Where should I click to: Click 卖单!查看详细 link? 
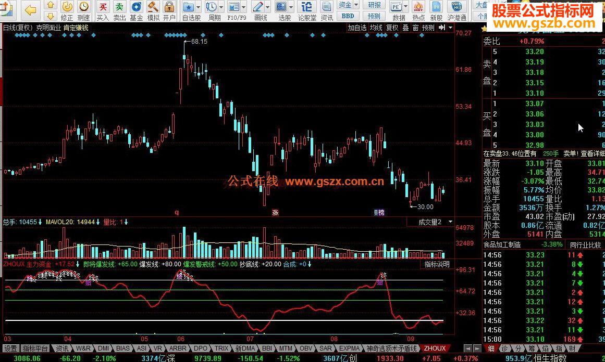[x=584, y=153]
